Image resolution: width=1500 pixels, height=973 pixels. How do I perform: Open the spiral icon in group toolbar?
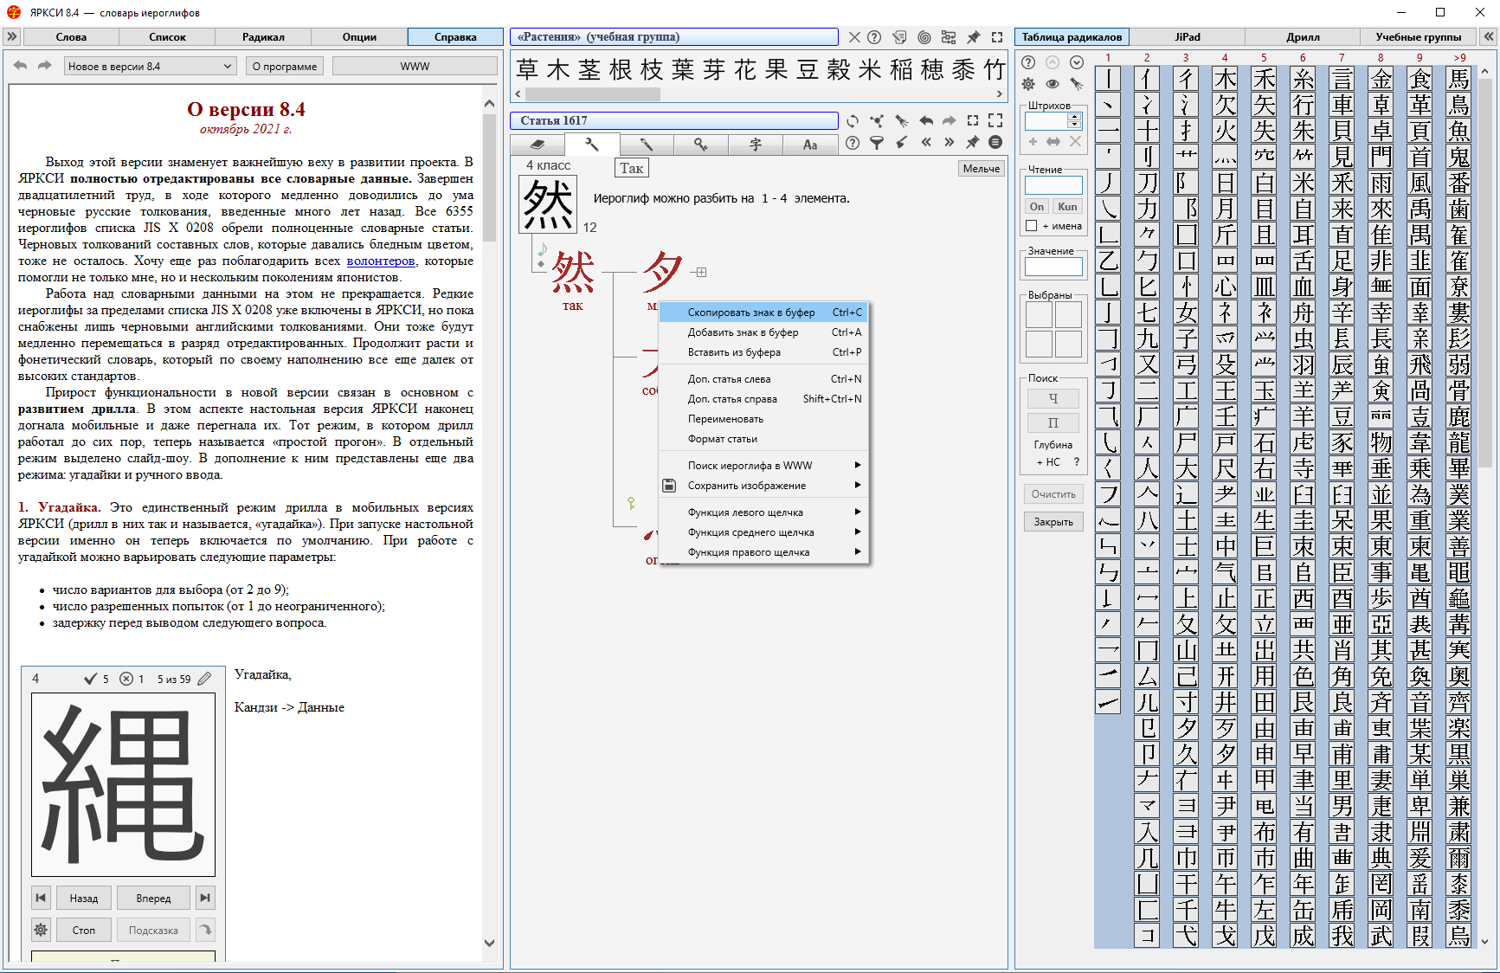[924, 37]
